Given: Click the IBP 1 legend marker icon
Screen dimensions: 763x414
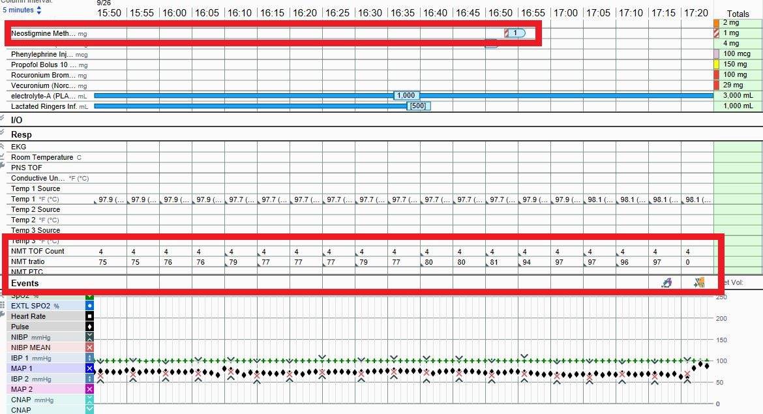Looking at the screenshot, I should click(x=89, y=358).
